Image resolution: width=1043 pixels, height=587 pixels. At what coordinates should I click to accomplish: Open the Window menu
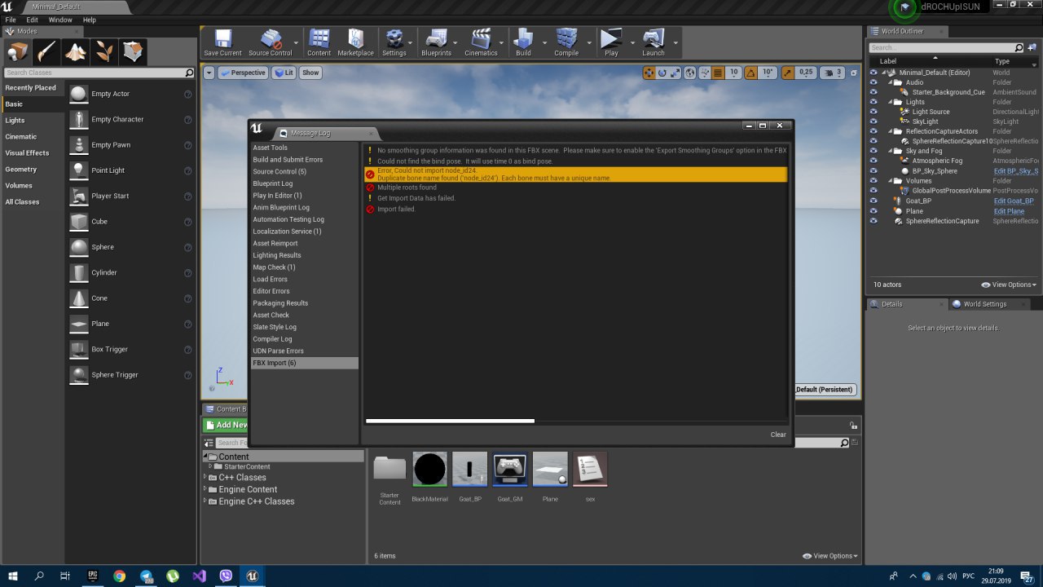[x=60, y=20]
